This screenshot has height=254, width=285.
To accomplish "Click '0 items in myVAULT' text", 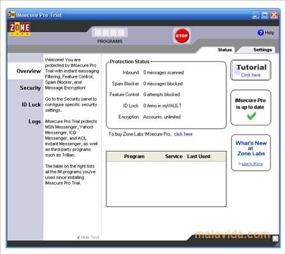I will tap(162, 106).
